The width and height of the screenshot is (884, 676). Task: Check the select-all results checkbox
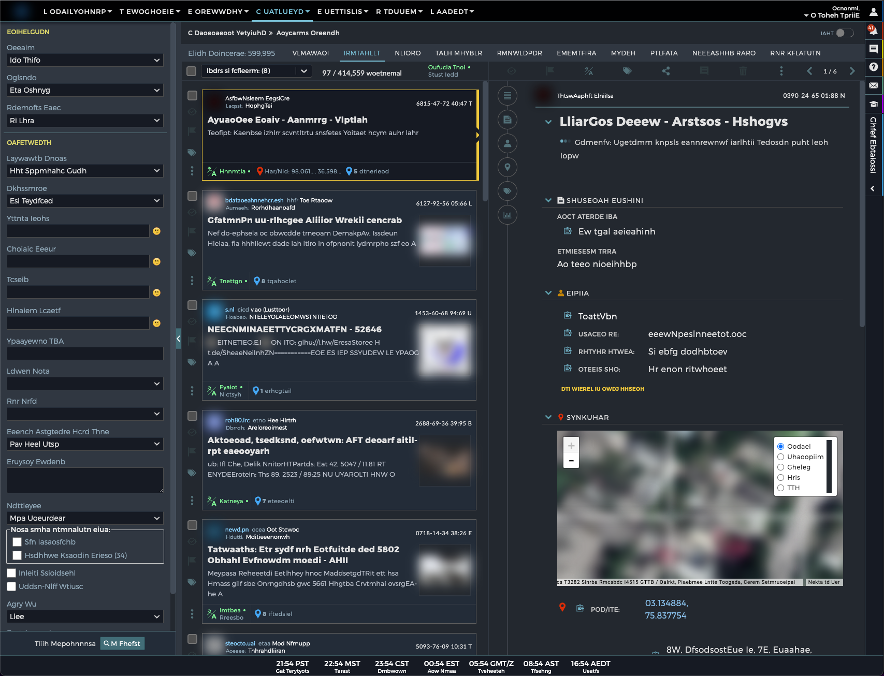(x=191, y=71)
